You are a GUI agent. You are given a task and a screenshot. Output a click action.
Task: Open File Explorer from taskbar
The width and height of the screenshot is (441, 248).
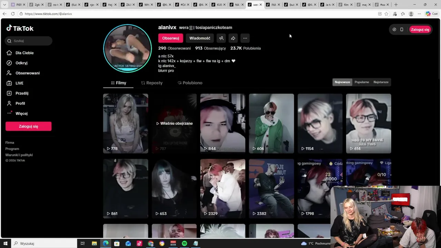[94, 244]
